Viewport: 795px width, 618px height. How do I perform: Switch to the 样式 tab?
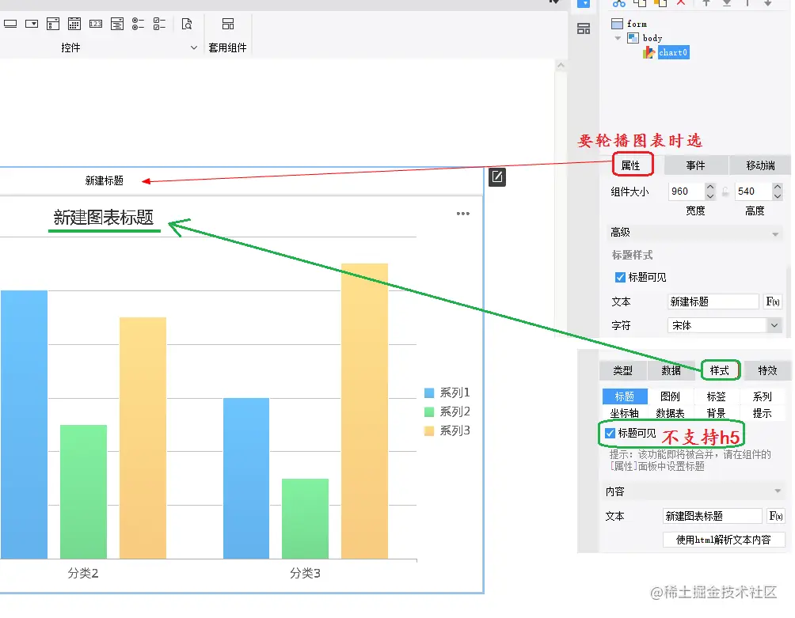coord(720,371)
